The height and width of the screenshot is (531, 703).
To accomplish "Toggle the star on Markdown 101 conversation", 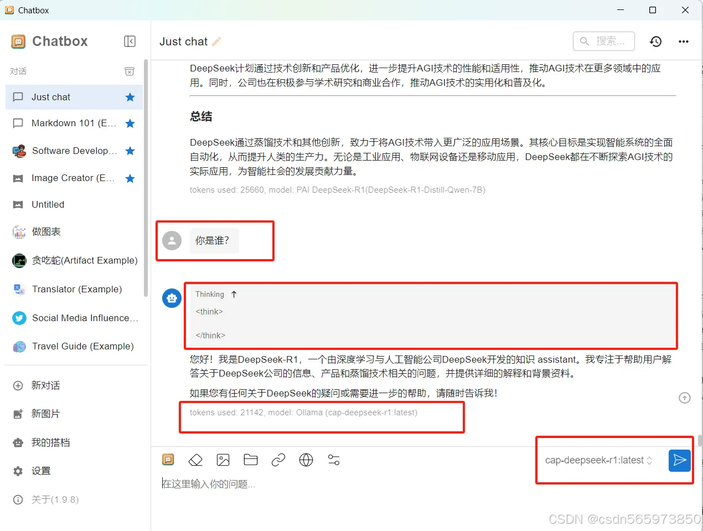I will pyautogui.click(x=130, y=123).
